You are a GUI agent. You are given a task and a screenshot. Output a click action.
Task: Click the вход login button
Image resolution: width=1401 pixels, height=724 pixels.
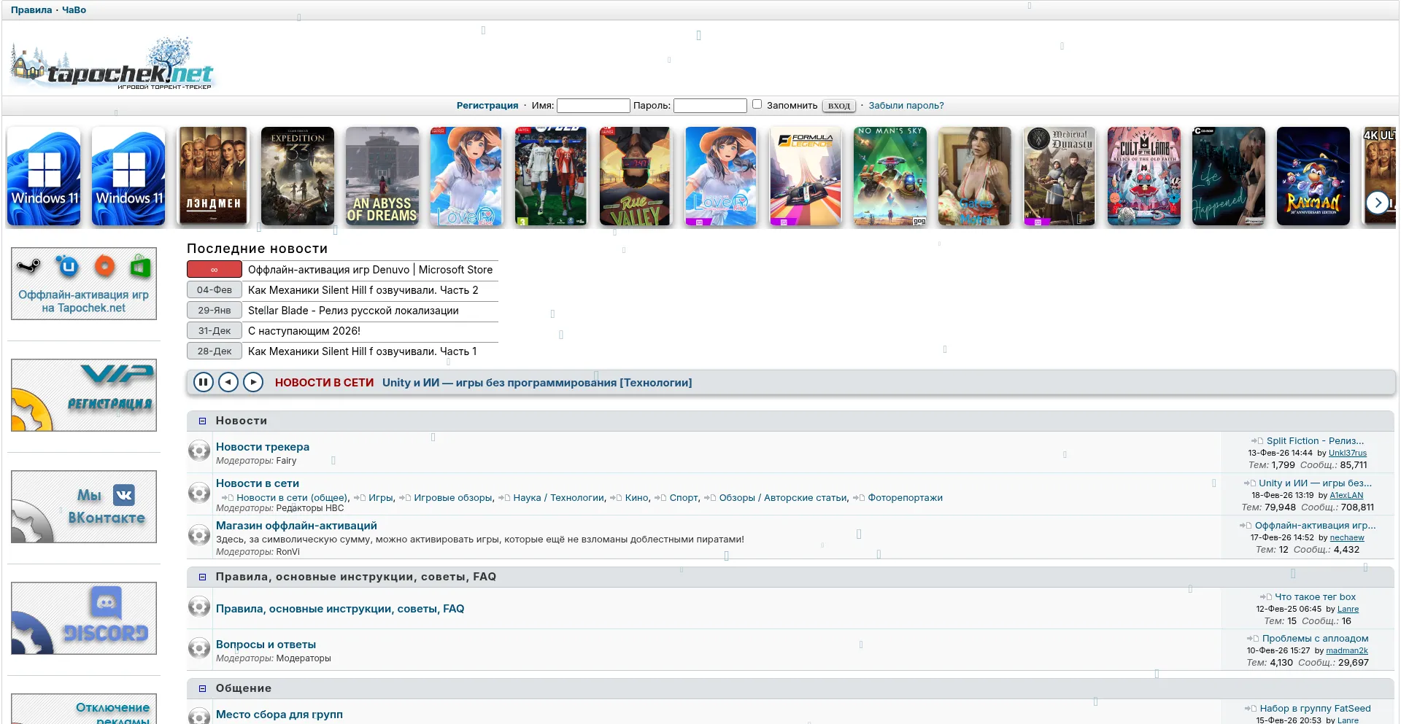[x=839, y=106]
